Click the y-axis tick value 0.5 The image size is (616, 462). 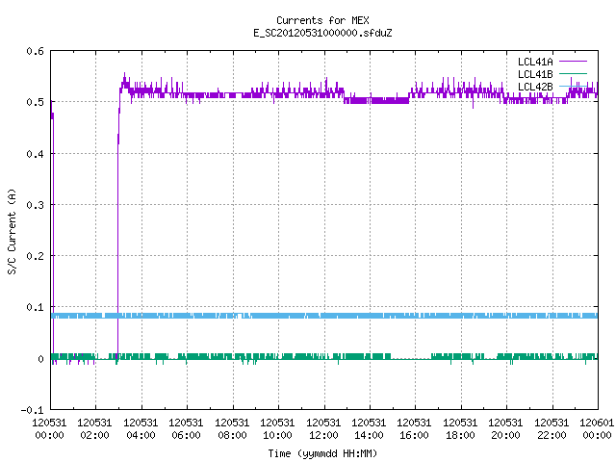pos(35,102)
